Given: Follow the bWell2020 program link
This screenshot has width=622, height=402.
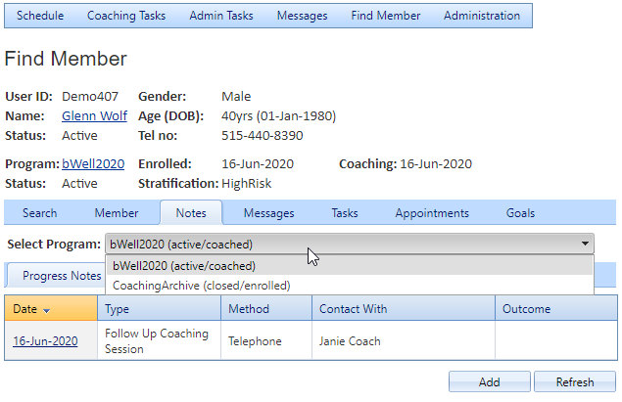Looking at the screenshot, I should point(93,164).
